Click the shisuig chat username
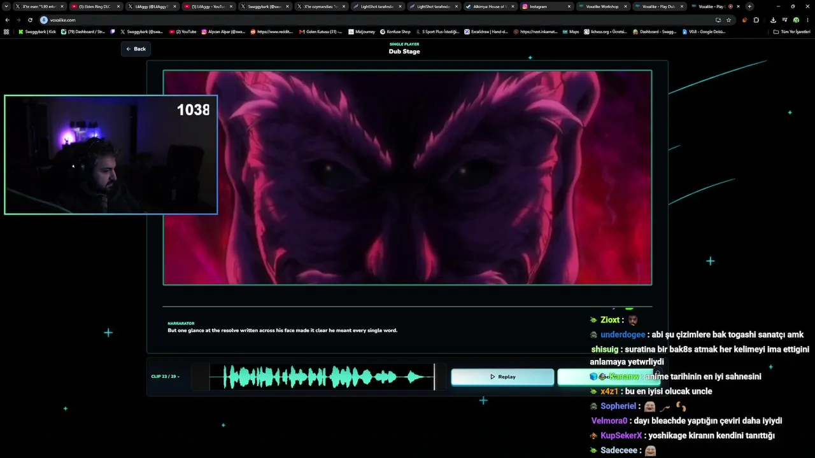 605,349
